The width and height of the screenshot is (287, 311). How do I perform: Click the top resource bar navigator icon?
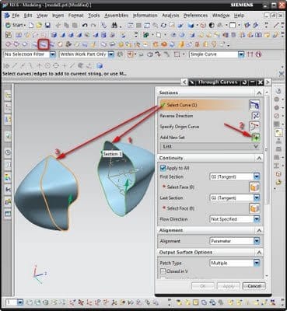coord(8,96)
